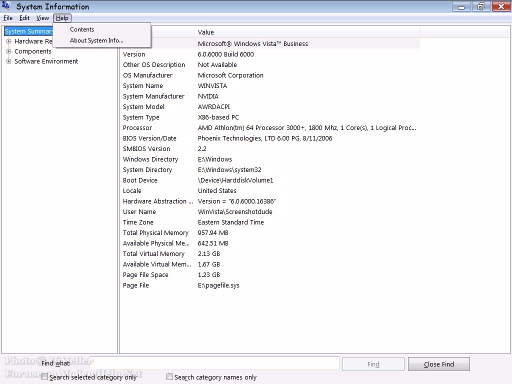This screenshot has height=384, width=512.
Task: Select the Other OS Description row
Action: click(269, 64)
